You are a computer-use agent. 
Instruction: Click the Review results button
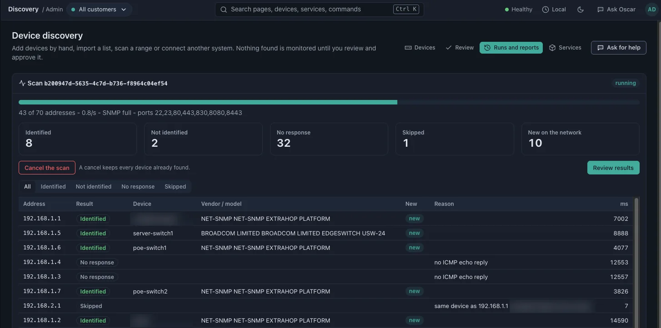(x=613, y=168)
